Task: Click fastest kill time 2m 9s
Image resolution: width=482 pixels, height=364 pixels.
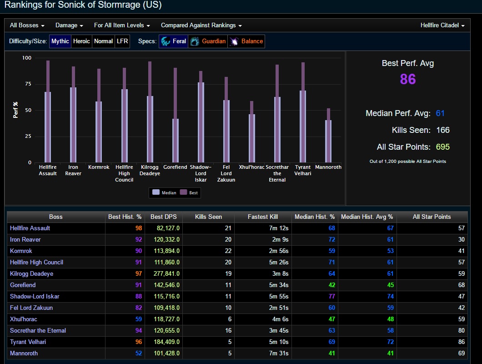Action: click(280, 239)
